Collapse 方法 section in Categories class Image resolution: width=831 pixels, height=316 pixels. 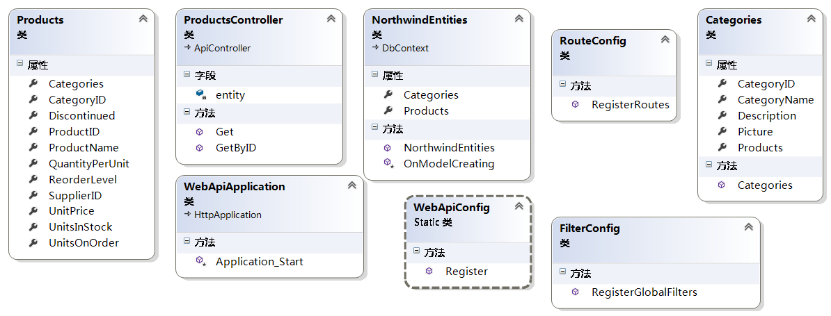[709, 165]
